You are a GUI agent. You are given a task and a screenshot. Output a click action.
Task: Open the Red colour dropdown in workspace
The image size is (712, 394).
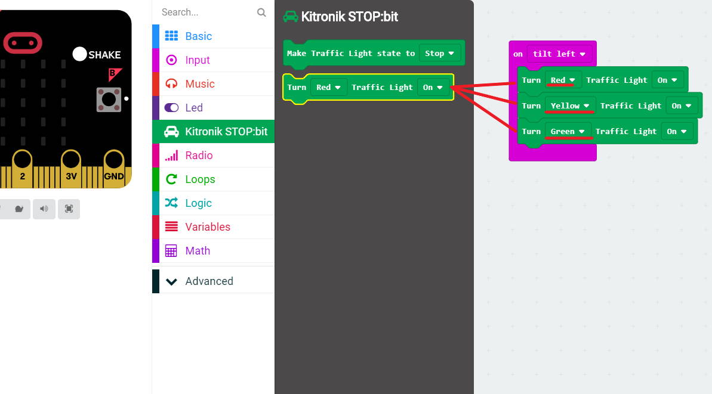pos(563,80)
